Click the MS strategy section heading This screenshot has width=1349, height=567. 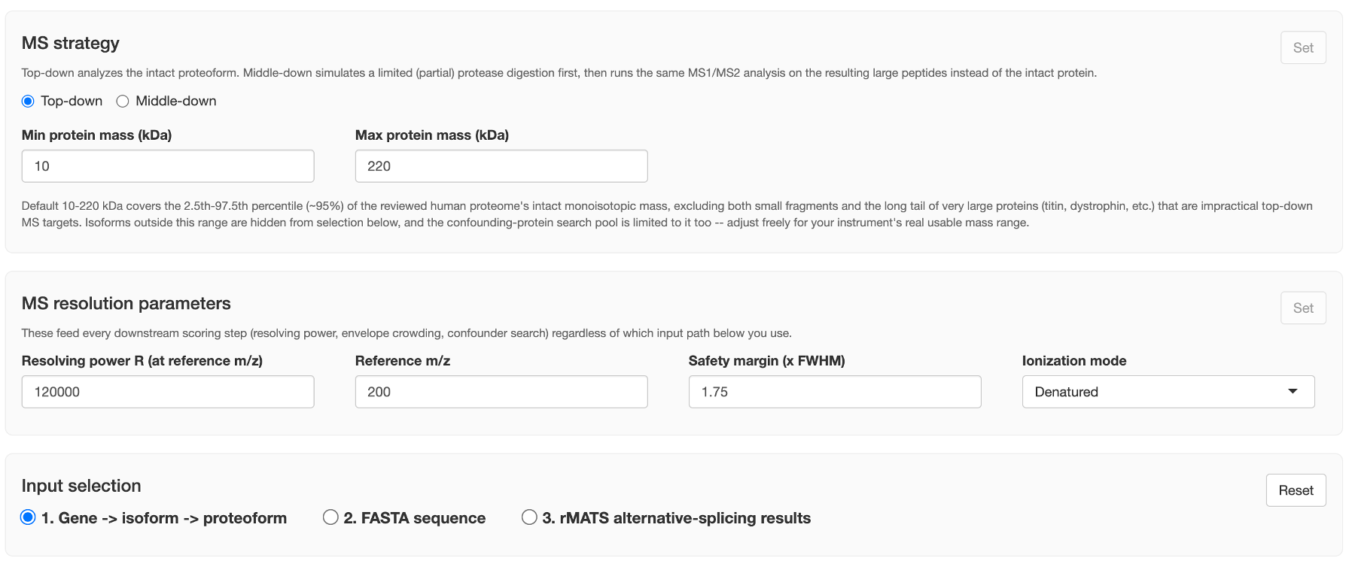71,43
